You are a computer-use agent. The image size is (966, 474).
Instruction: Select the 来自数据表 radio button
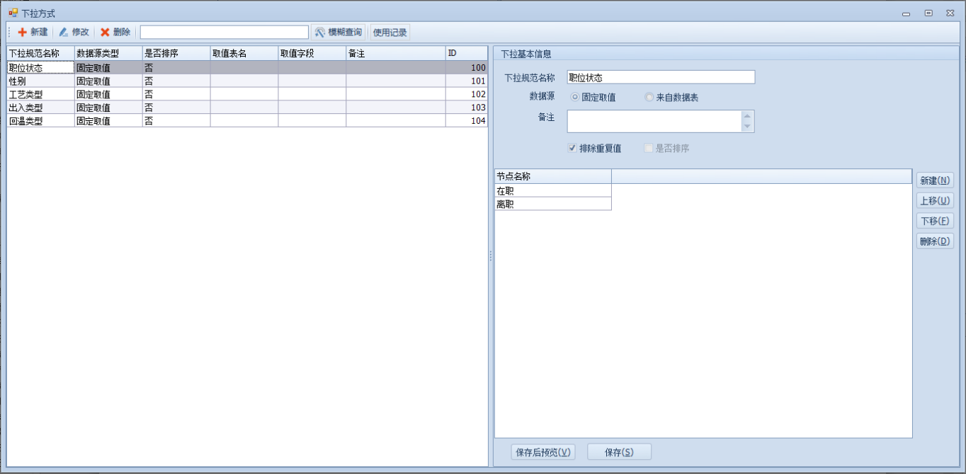[x=649, y=98]
